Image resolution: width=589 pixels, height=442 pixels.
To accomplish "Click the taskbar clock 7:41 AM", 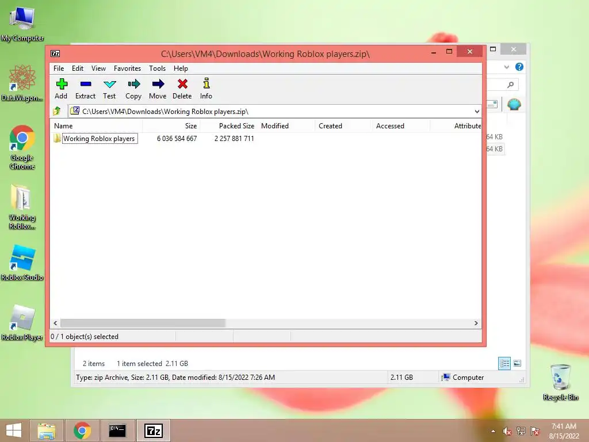I will [x=564, y=426].
